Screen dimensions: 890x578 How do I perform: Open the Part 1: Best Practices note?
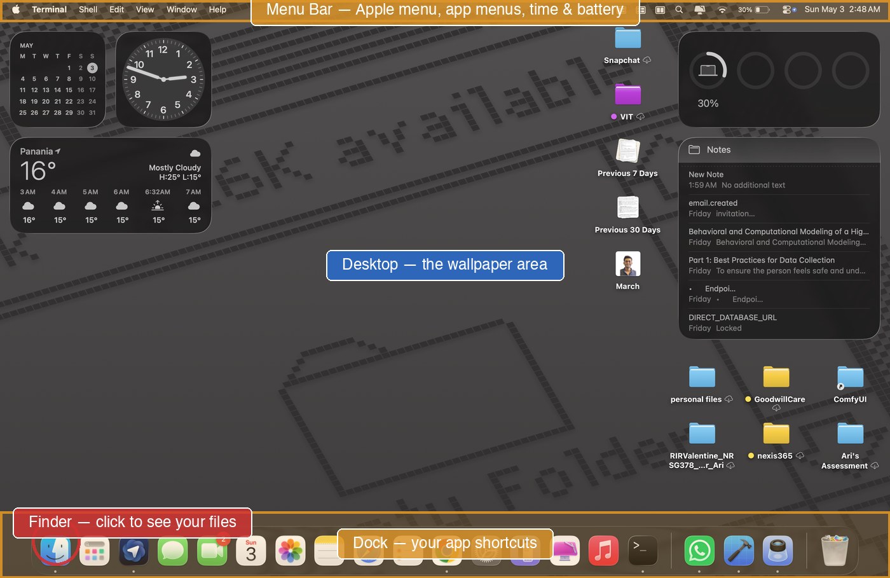click(x=779, y=265)
